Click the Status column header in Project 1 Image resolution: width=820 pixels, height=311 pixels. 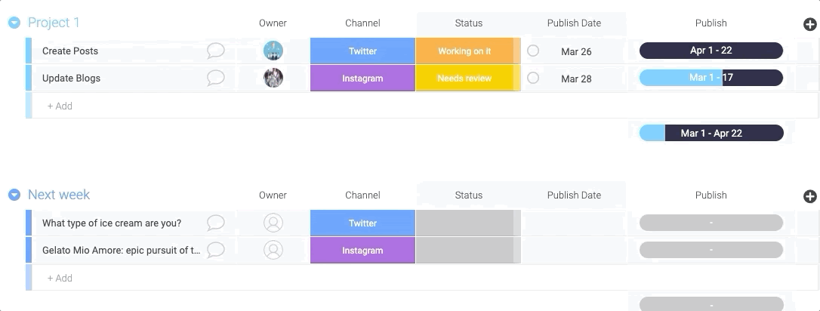[x=468, y=23]
